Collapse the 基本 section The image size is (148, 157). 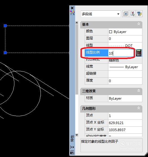[x=139, y=24]
